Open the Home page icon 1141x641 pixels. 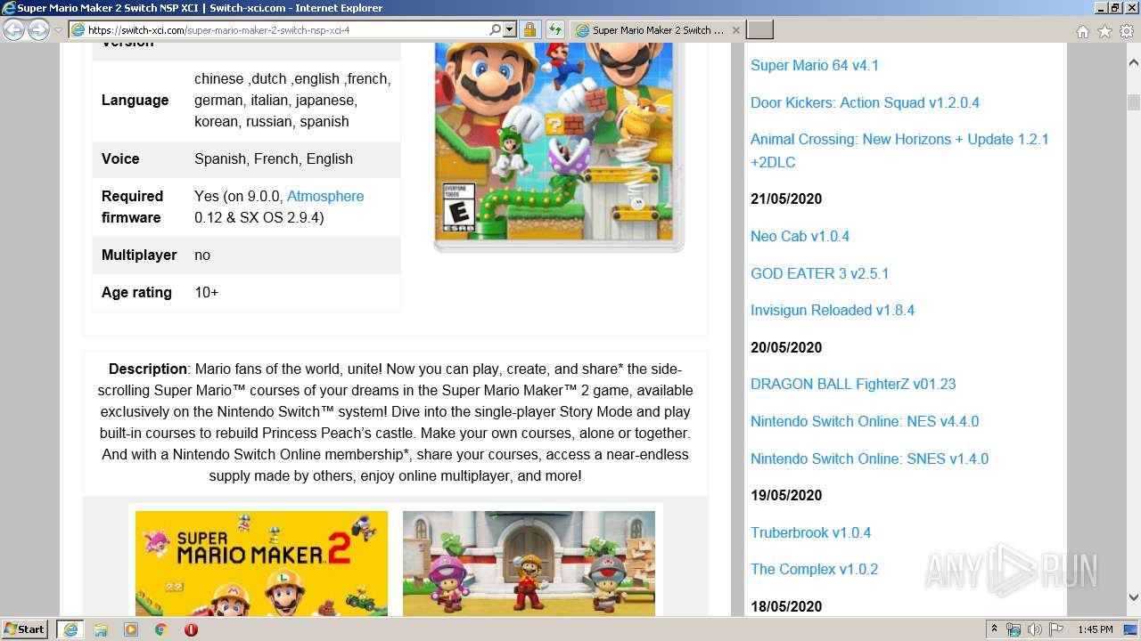[x=1082, y=31]
